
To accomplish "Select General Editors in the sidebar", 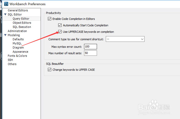I will [x=18, y=10].
